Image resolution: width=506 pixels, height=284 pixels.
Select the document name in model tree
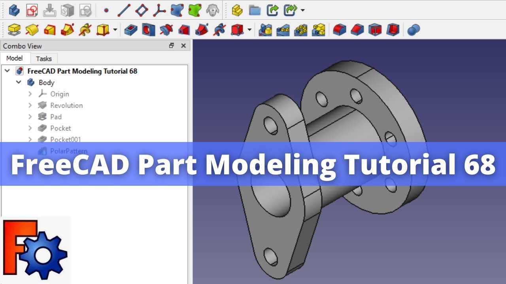click(x=82, y=71)
